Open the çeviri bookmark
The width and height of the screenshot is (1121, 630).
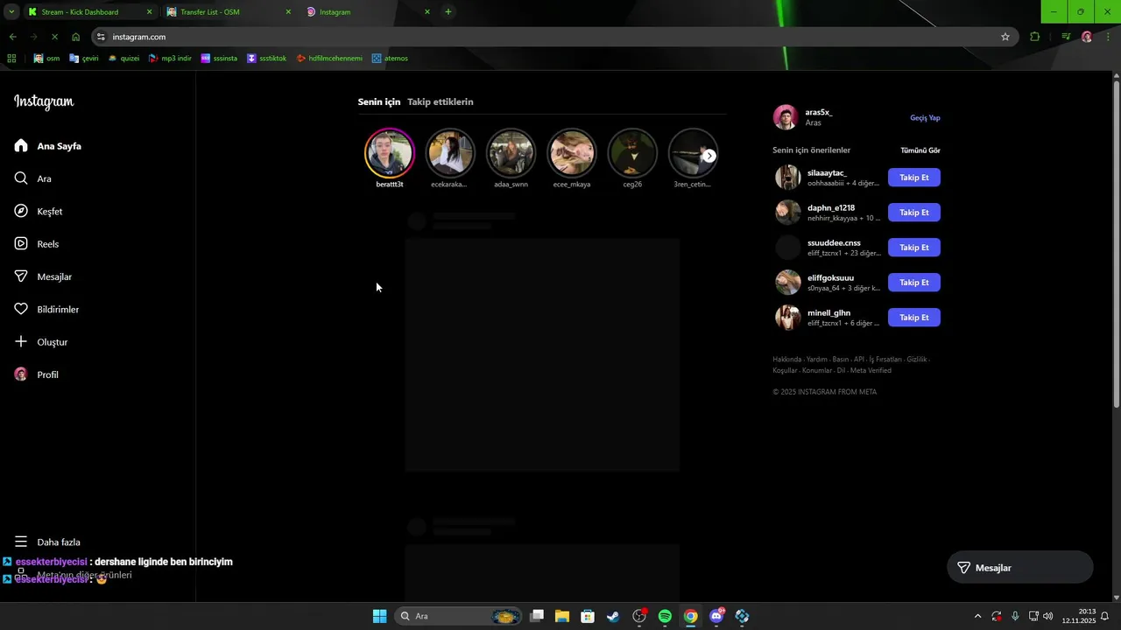click(x=83, y=59)
